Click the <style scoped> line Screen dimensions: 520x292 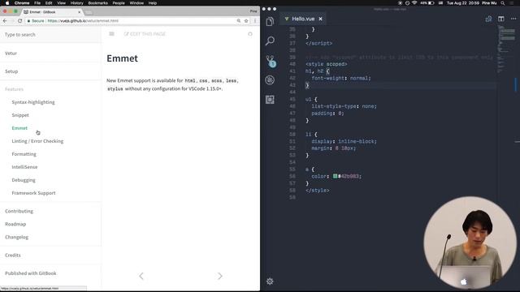[x=327, y=64]
